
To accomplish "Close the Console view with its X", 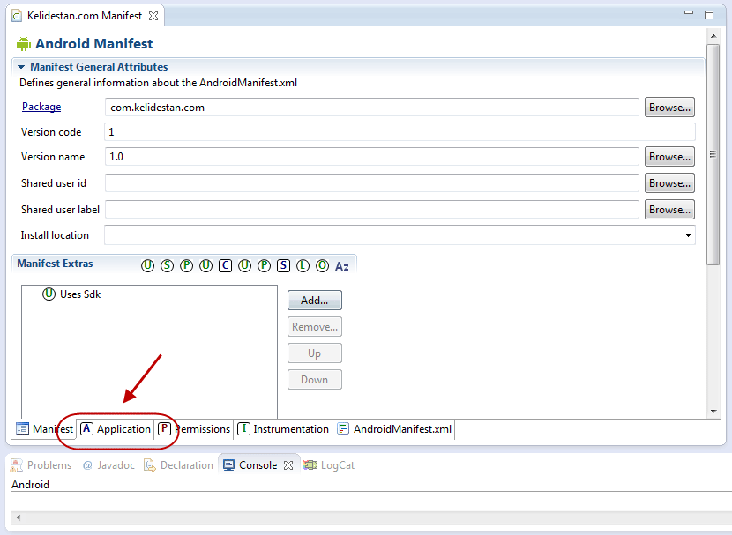I will tap(288, 465).
